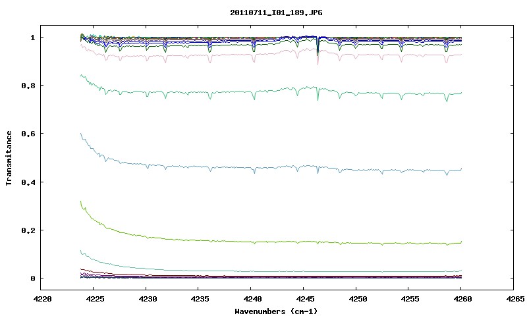Click the y-axis tick label 0.2

point(28,230)
